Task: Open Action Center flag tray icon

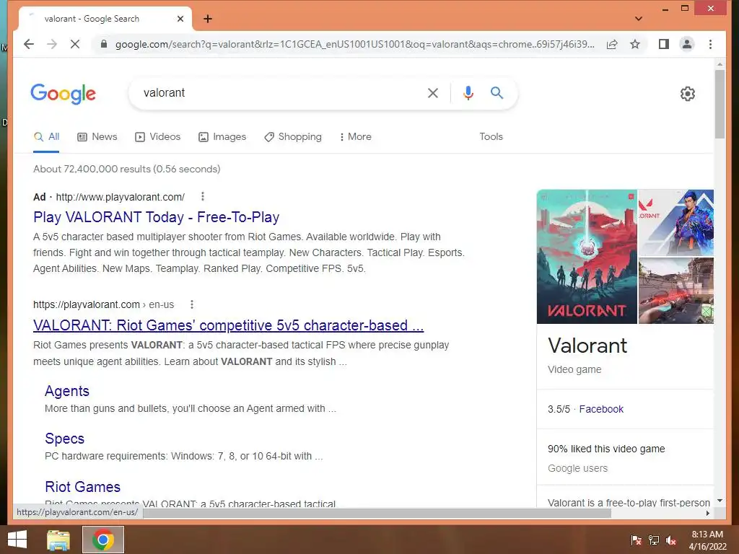Action: 636,540
